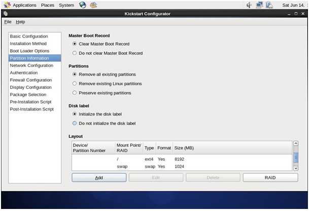This screenshot has width=311, height=212.
Task: Click the Device/Partition Number column header
Action: [x=93, y=148]
